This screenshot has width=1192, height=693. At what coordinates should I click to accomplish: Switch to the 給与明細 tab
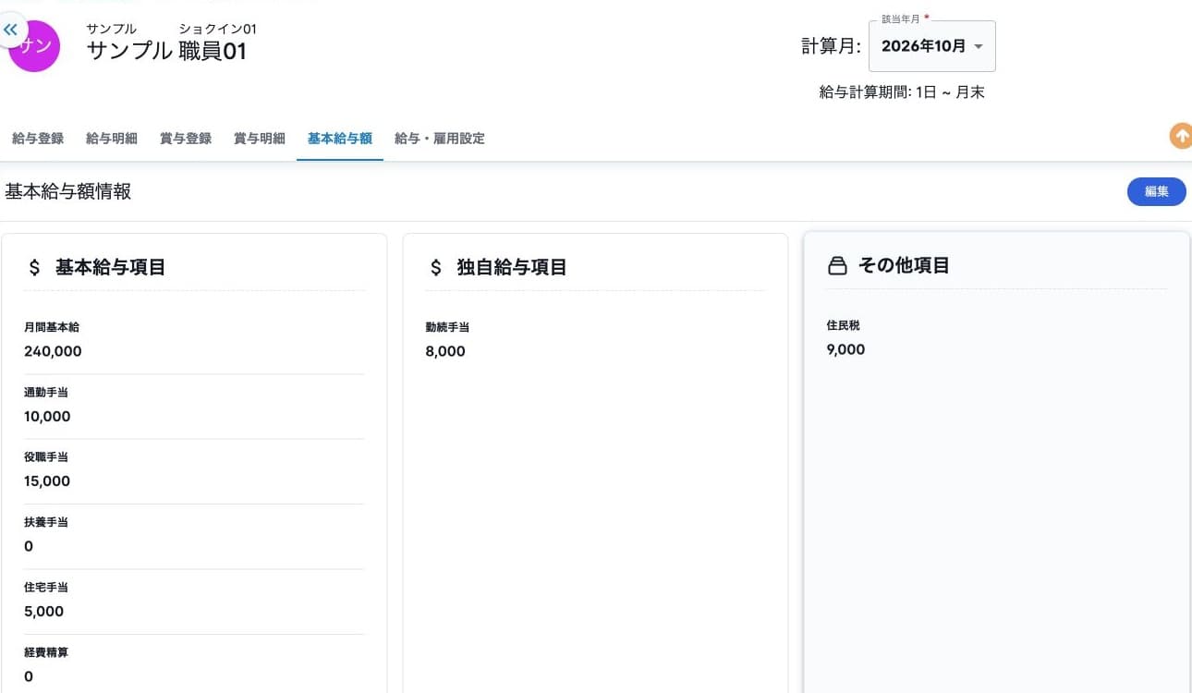coord(112,139)
